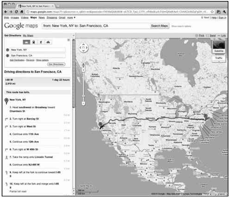Click the Get Directions button
Image resolution: width=232 pixels, height=198 pixels.
[x=56, y=64]
